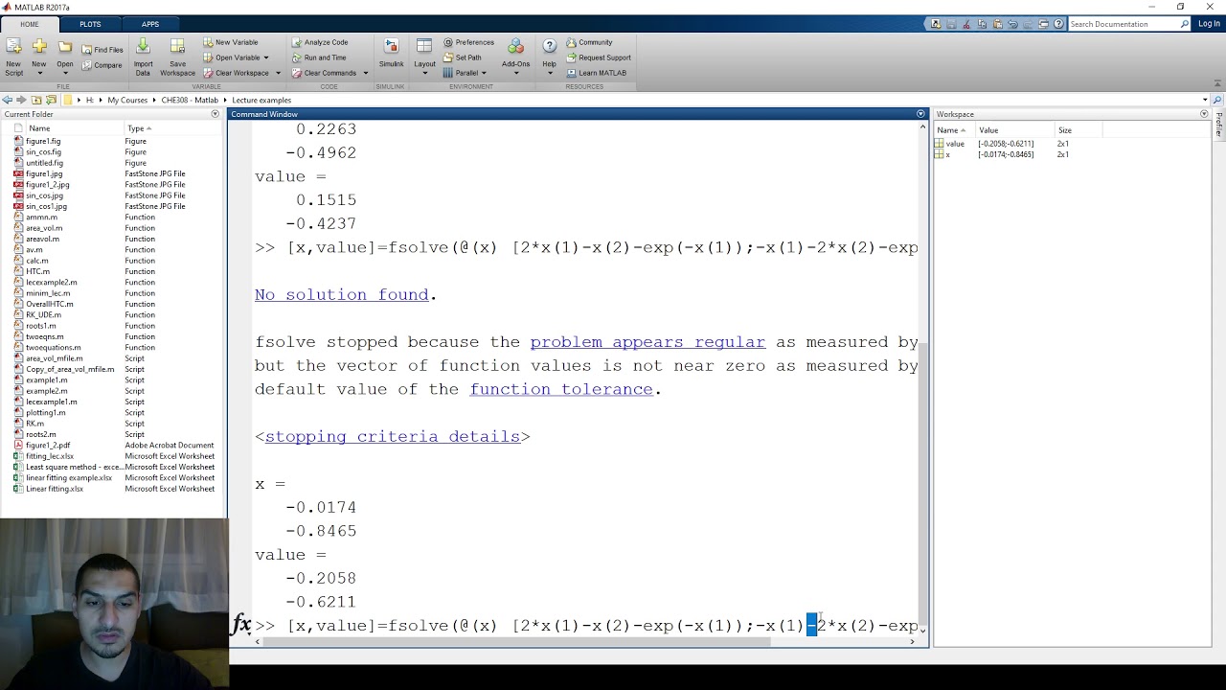
Task: Launch Simulink from the toolstrip
Action: pos(391,53)
